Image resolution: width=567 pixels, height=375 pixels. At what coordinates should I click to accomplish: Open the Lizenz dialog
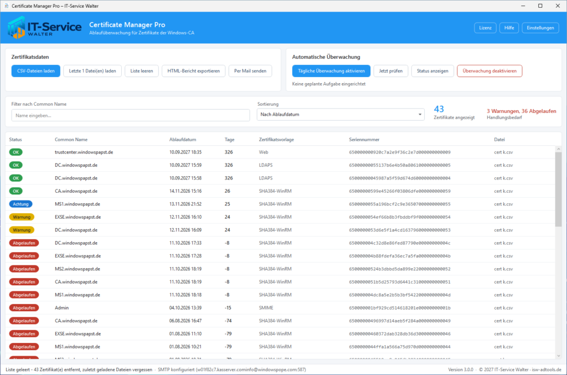tap(485, 28)
